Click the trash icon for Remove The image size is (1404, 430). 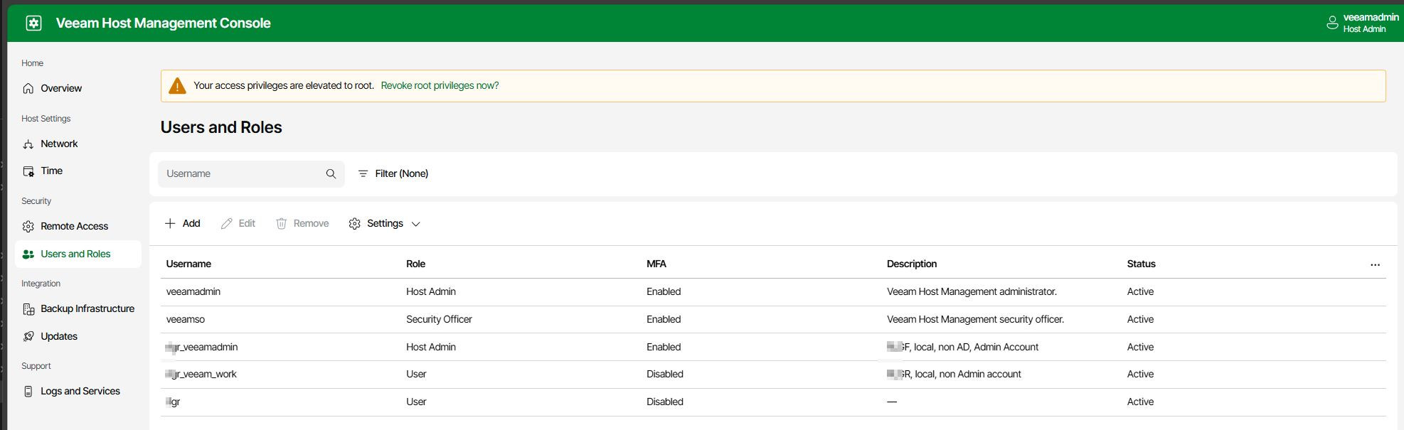tap(282, 223)
